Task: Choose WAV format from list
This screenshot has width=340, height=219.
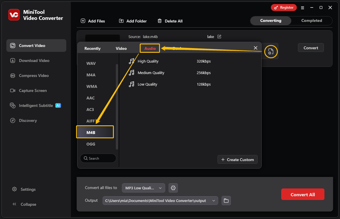Action: [x=91, y=63]
